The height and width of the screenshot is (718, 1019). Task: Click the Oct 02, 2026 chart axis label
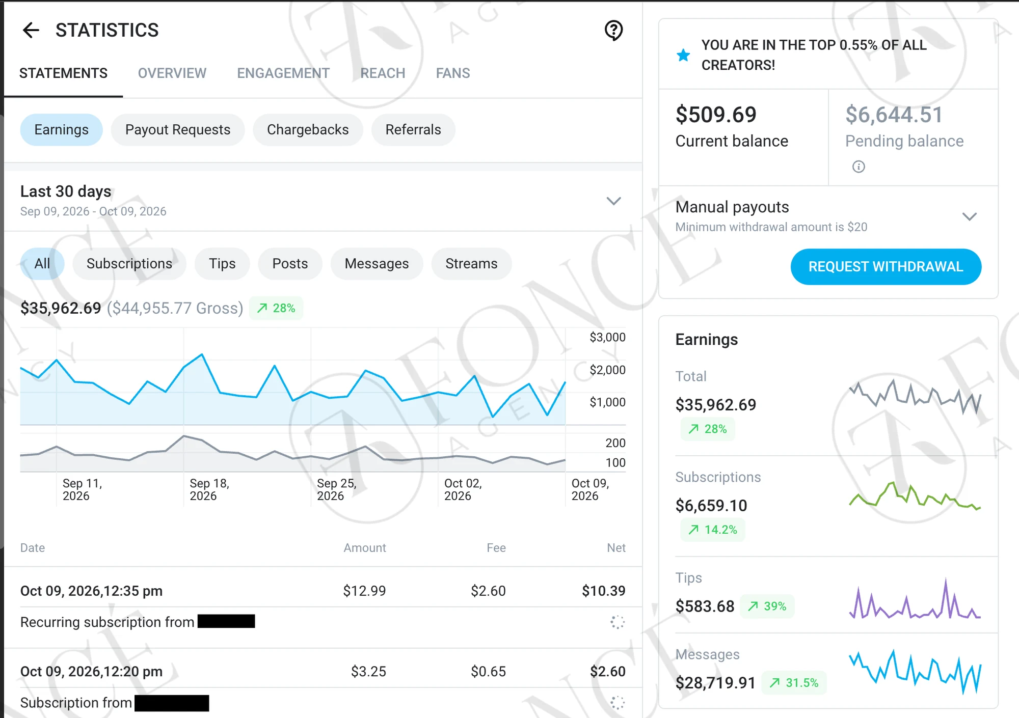point(463,489)
